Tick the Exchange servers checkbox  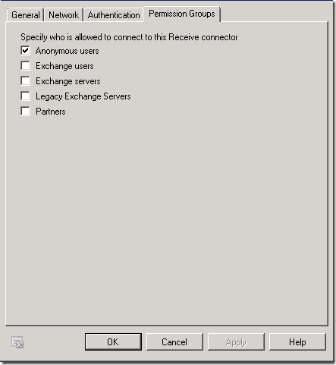[x=25, y=81]
